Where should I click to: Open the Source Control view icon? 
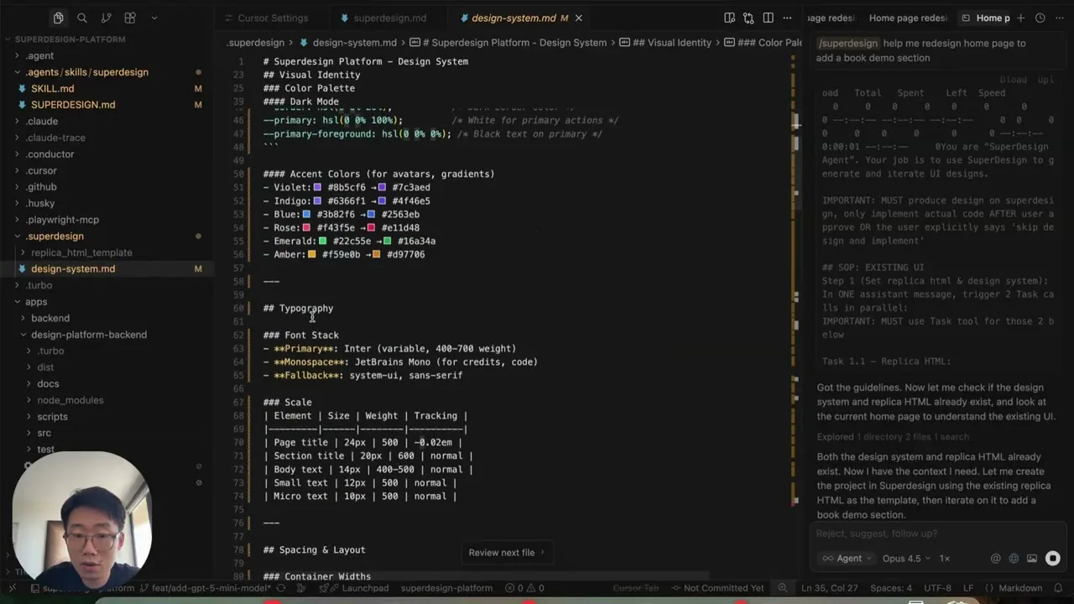click(x=106, y=18)
